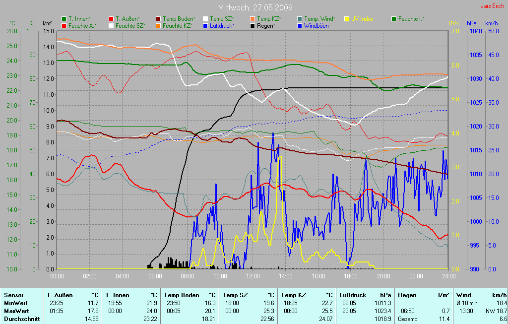The image size is (508, 324).
Task: Click the Temp SZ average value '22.56'
Action: pos(267,319)
